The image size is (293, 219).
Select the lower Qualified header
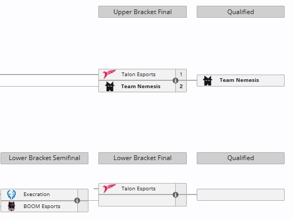241,158
